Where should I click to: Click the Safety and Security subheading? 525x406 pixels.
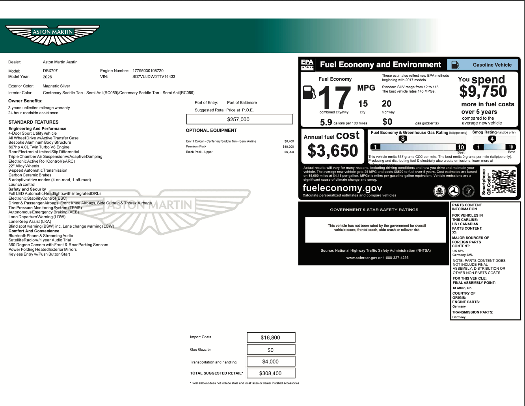[x=27, y=189]
